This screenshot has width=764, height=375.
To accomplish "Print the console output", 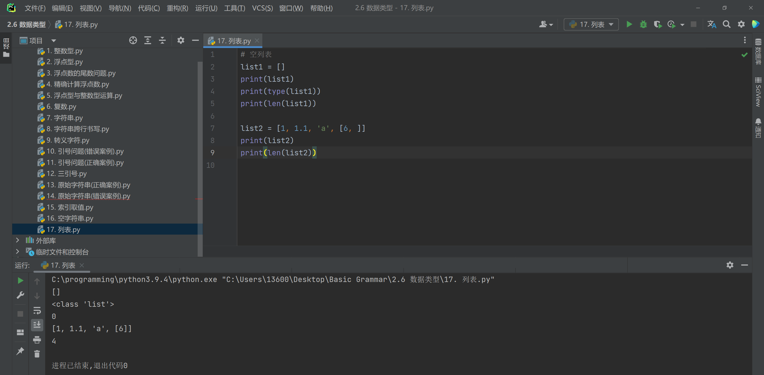I will [x=37, y=340].
